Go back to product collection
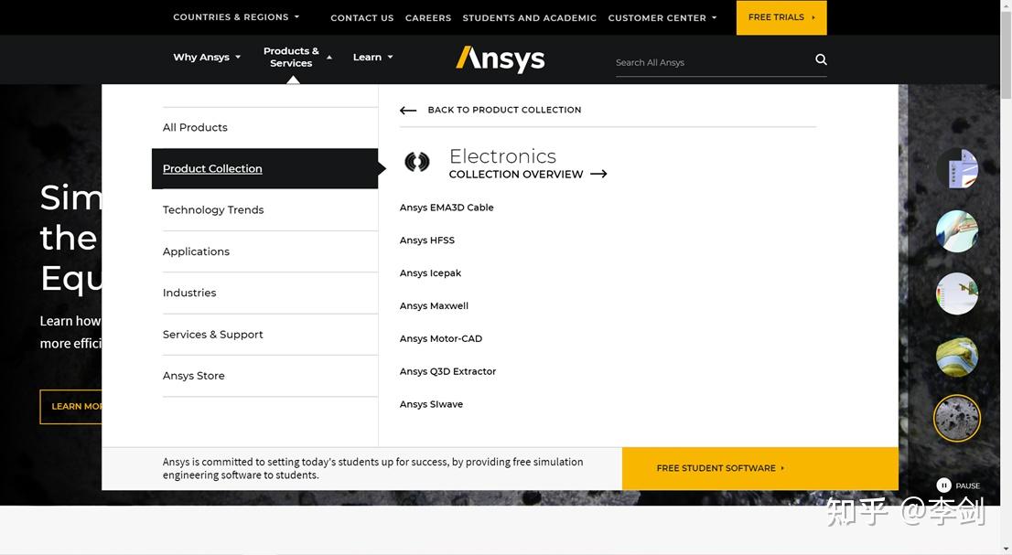 (504, 111)
